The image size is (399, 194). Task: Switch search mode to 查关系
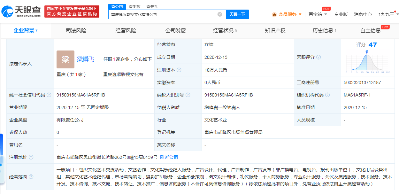click(152, 7)
